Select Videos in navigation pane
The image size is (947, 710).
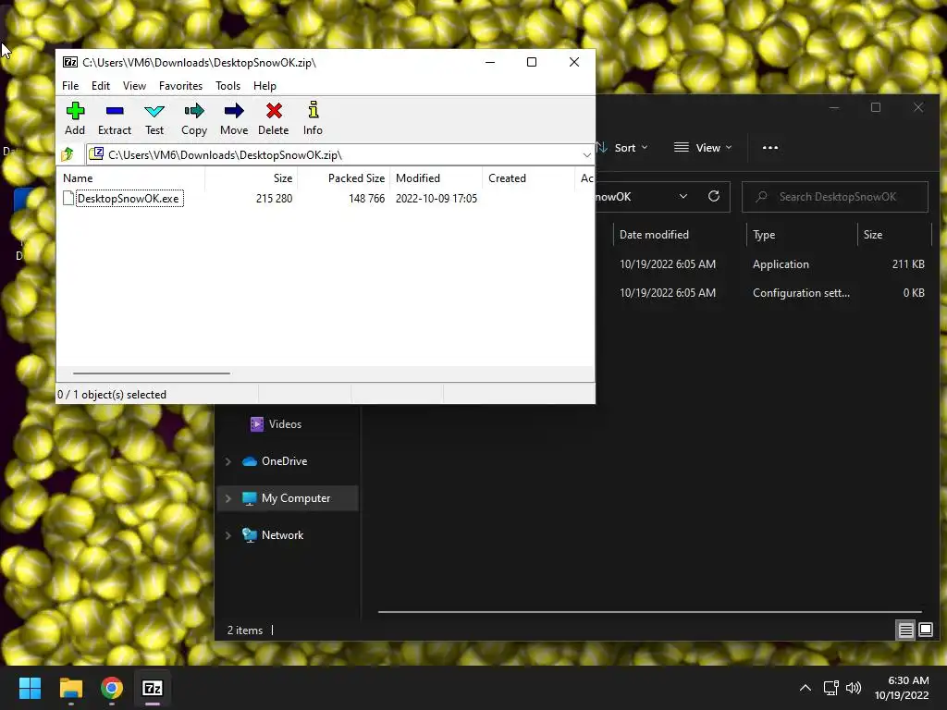[285, 423]
